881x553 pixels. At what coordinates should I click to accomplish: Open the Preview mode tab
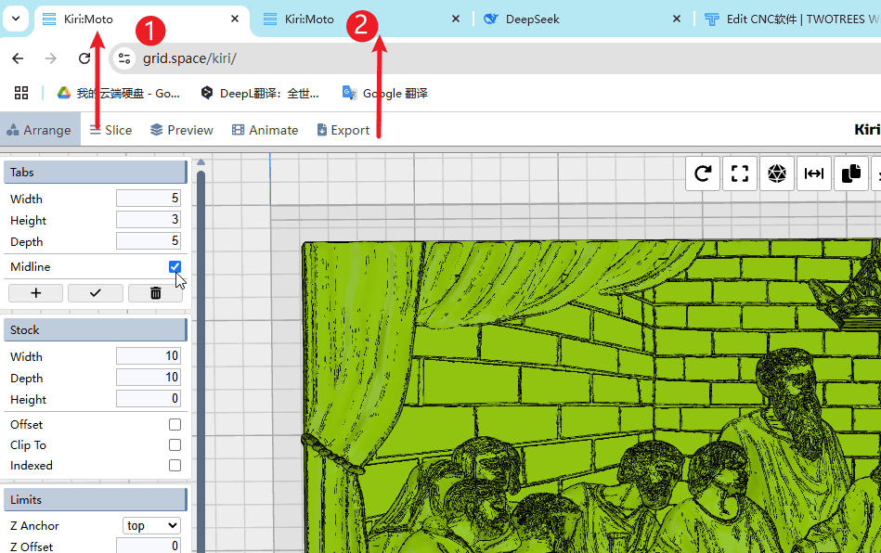click(182, 130)
